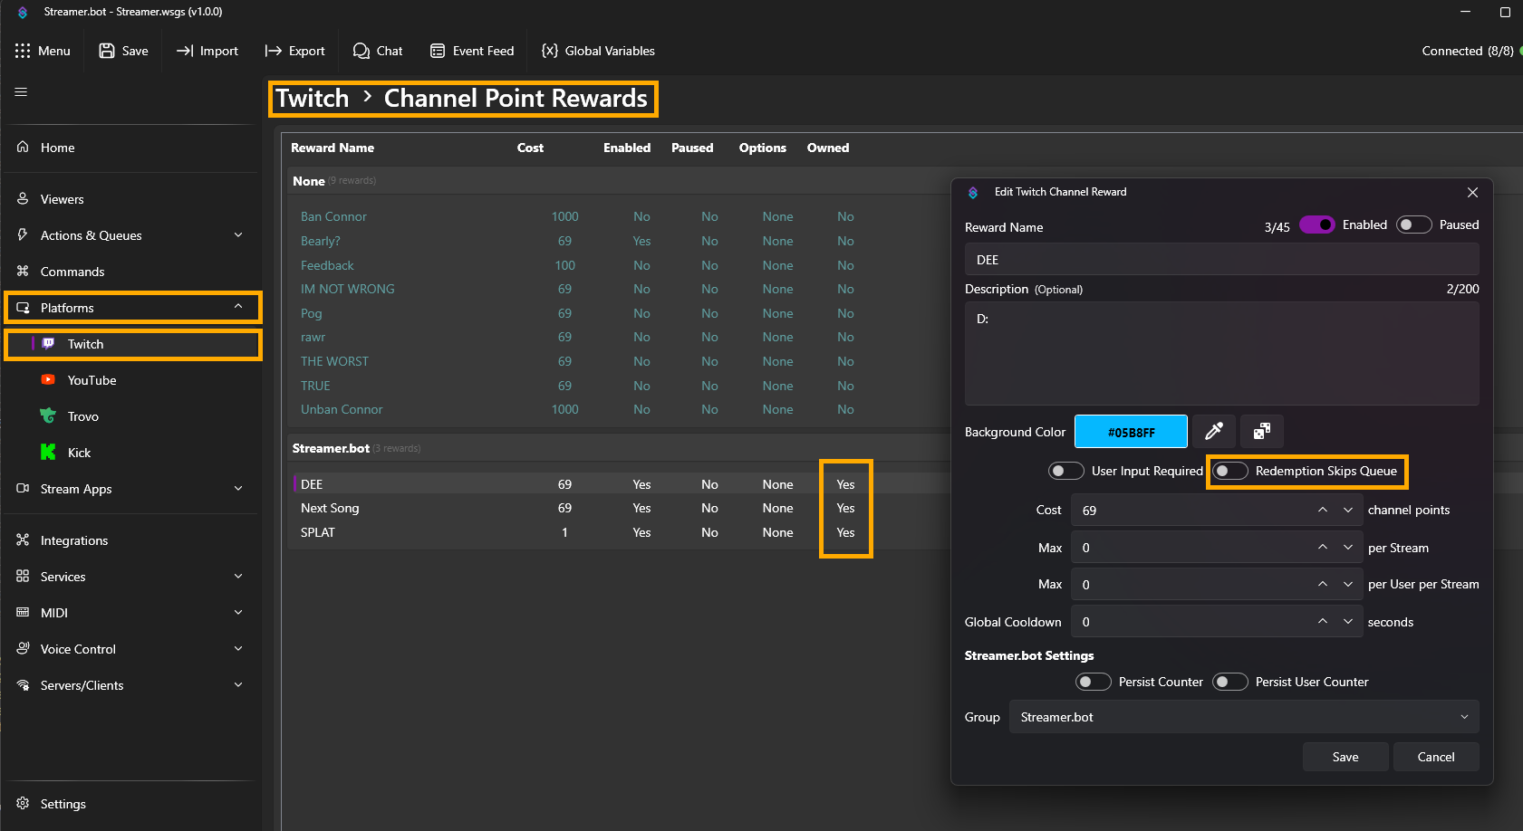
Task: Turn on User Input Required
Action: click(1066, 471)
